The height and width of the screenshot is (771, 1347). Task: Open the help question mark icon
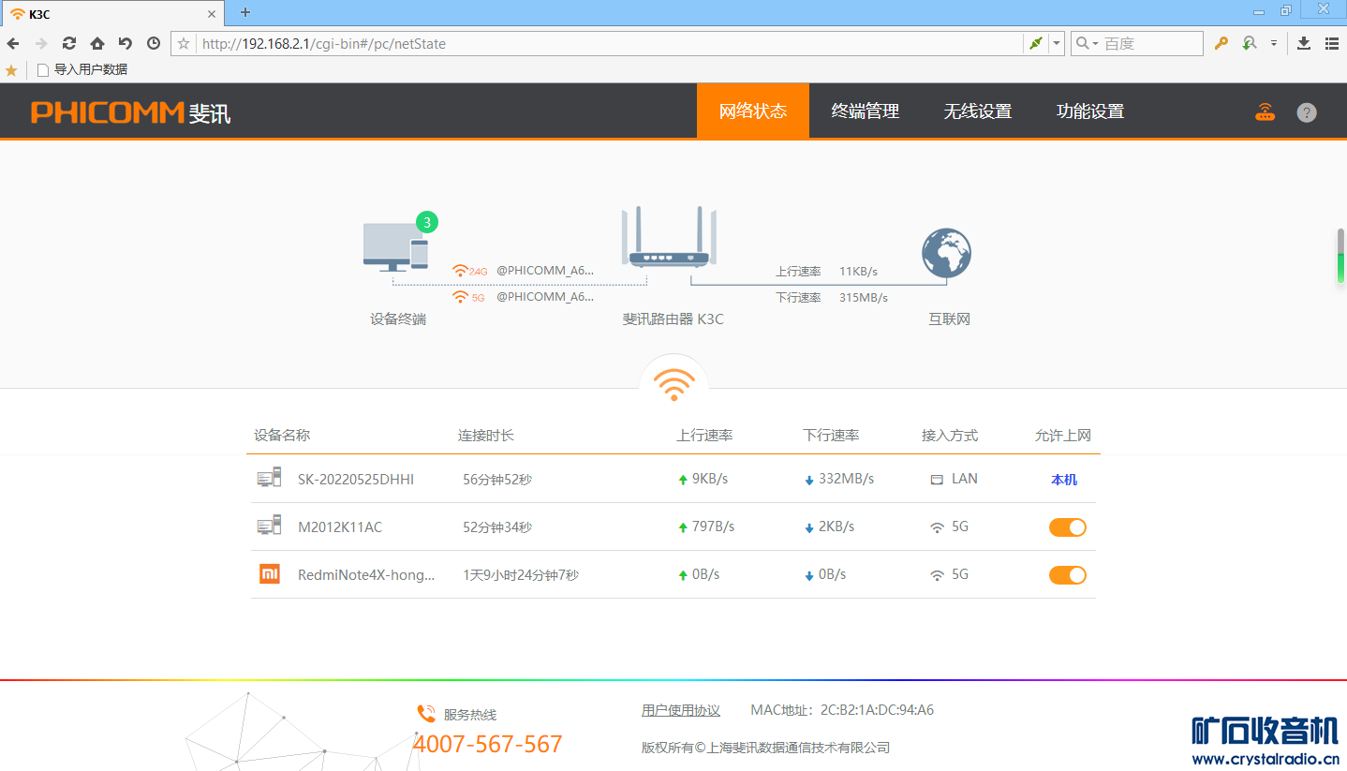point(1307,112)
